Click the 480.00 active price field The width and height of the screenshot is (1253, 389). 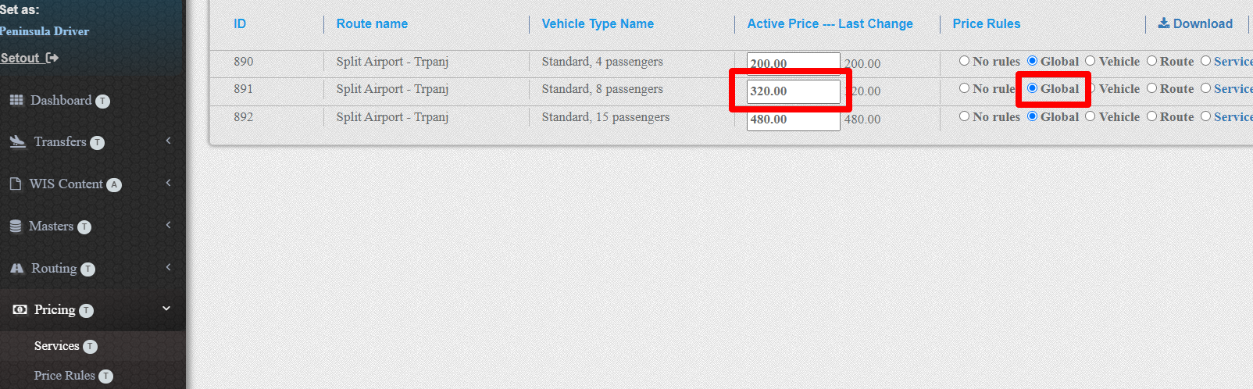click(x=793, y=120)
